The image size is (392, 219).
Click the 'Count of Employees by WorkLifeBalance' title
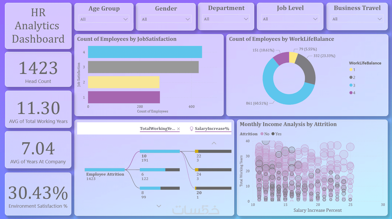click(282, 39)
